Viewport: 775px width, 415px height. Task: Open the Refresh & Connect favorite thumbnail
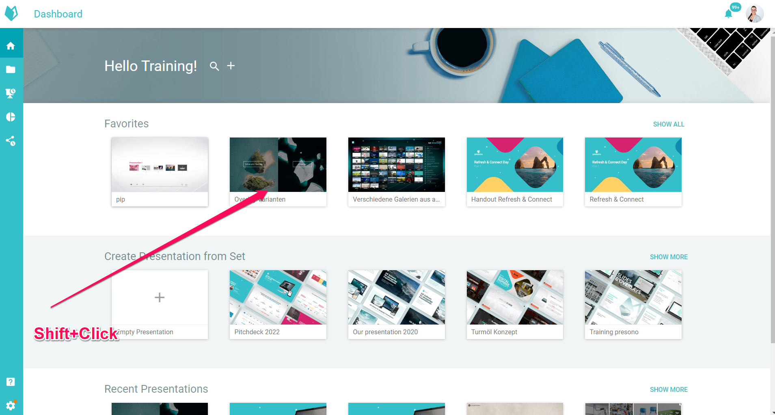633,165
